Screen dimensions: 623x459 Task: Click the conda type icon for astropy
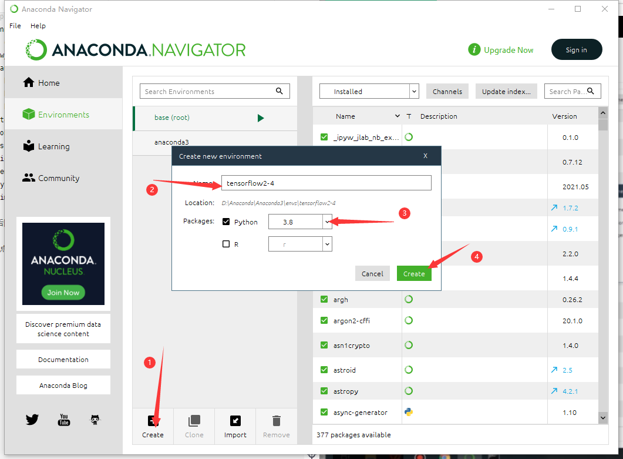tap(409, 391)
